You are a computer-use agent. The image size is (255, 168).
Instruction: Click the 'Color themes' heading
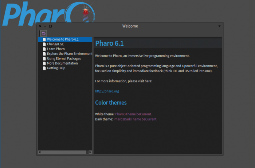pos(111,103)
